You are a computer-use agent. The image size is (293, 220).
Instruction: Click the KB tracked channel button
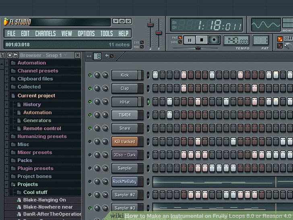125,141
